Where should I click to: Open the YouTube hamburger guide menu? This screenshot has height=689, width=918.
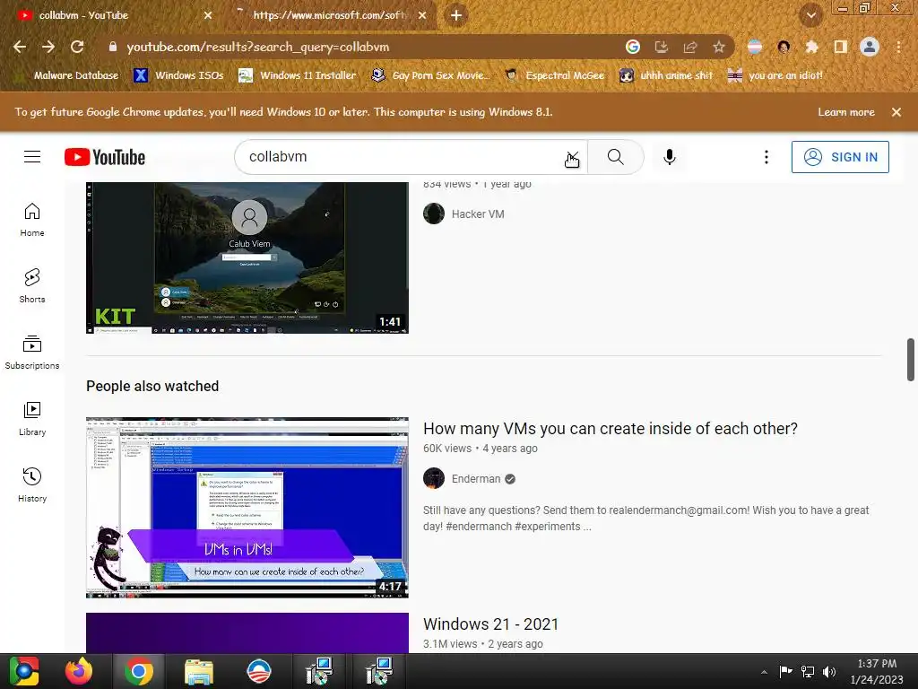point(32,157)
